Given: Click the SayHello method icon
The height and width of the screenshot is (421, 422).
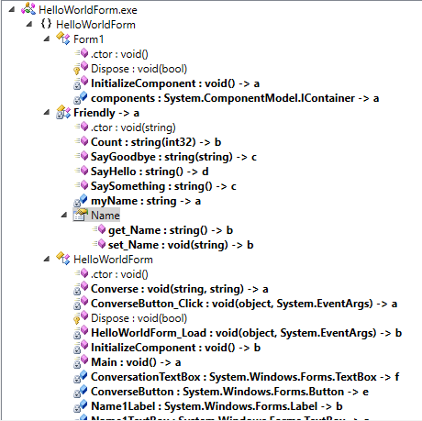Looking at the screenshot, I should tap(82, 171).
